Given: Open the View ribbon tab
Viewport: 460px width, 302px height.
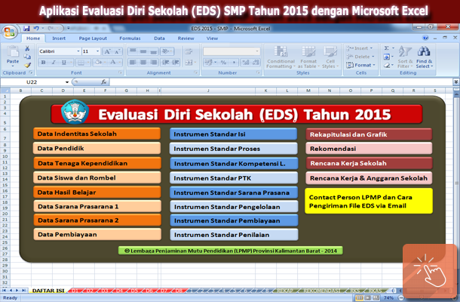Looking at the screenshot, I should (212, 39).
